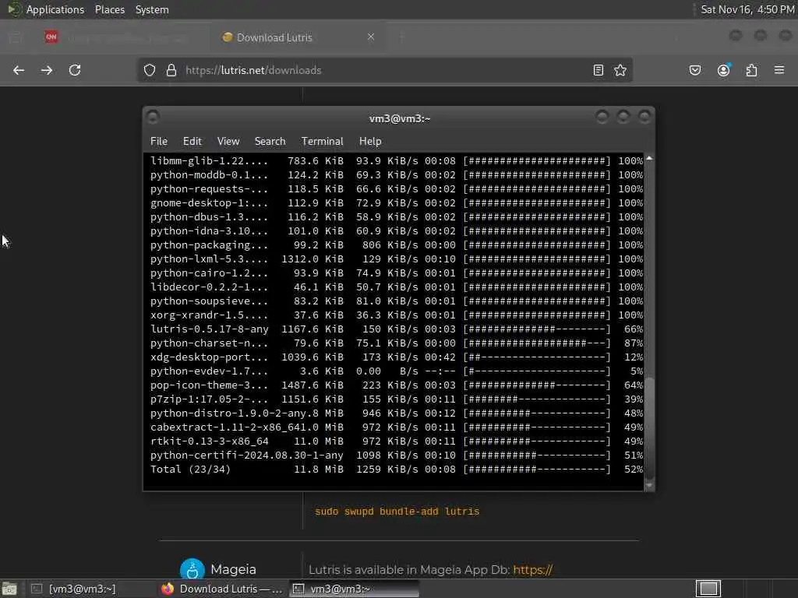Open the Terminal menu
Screen dimensions: 798x598
322,142
